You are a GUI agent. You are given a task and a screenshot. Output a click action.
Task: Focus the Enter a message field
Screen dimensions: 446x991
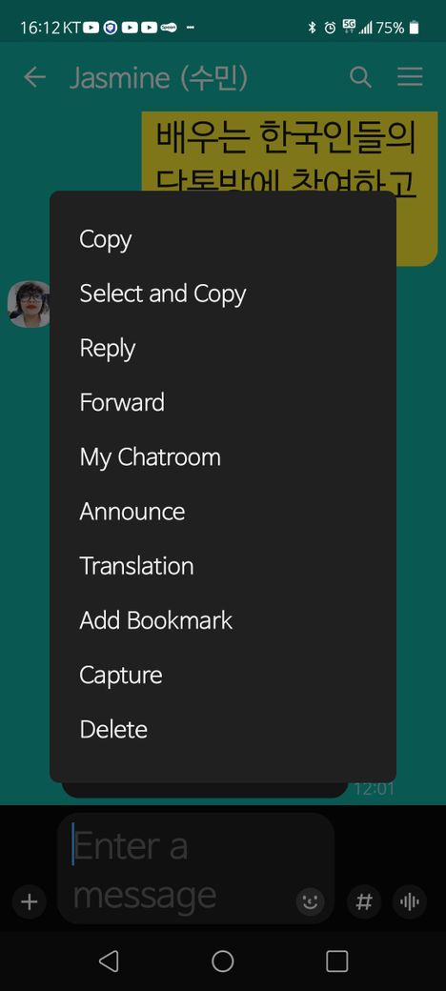pyautogui.click(x=183, y=869)
